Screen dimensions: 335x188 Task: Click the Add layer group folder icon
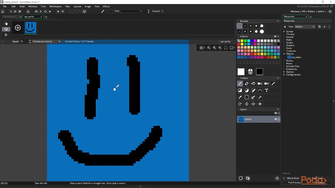pyautogui.click(x=248, y=178)
